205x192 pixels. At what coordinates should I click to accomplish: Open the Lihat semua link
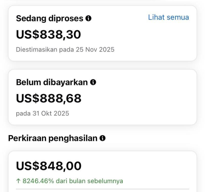point(168,17)
